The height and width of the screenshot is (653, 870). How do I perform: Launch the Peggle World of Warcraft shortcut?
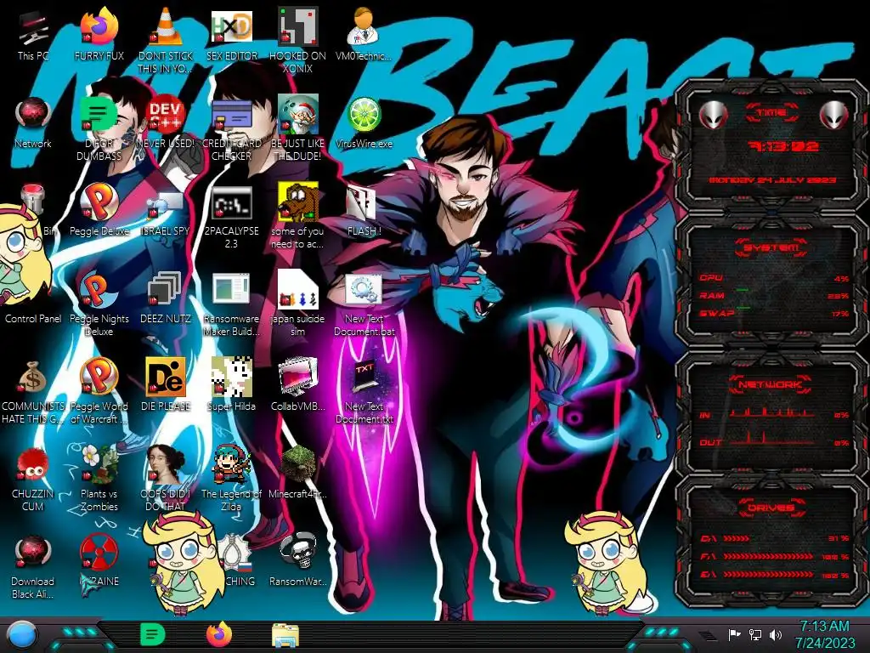coord(99,378)
